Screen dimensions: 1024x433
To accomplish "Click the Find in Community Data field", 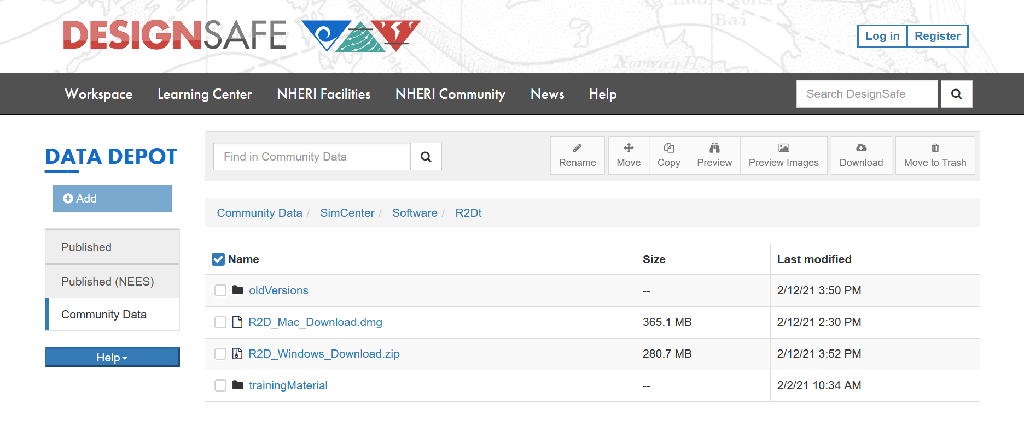I will tap(312, 157).
